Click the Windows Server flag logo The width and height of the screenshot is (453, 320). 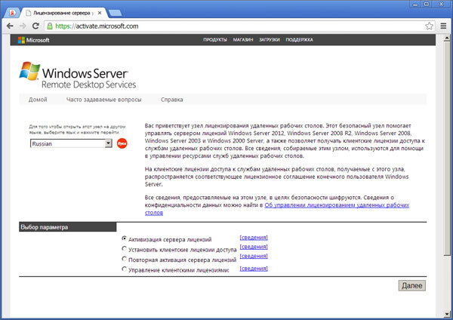click(29, 70)
